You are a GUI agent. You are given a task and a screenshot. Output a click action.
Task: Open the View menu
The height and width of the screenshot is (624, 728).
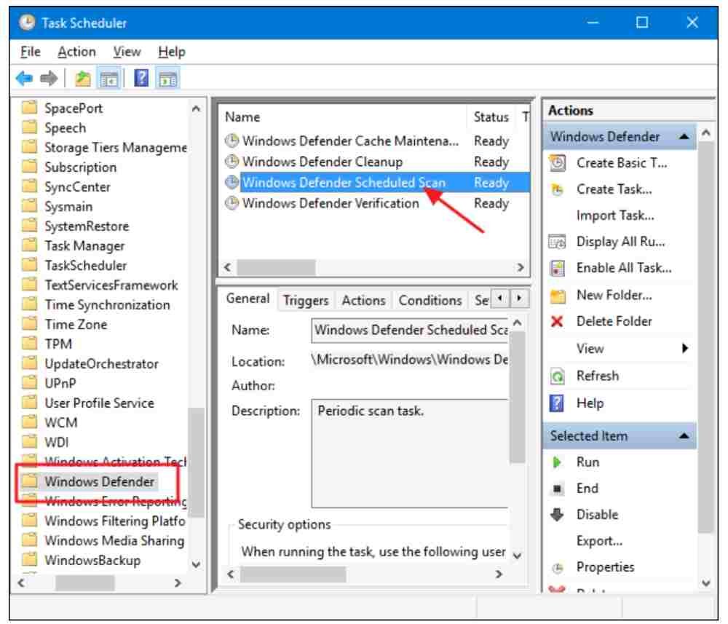(127, 52)
